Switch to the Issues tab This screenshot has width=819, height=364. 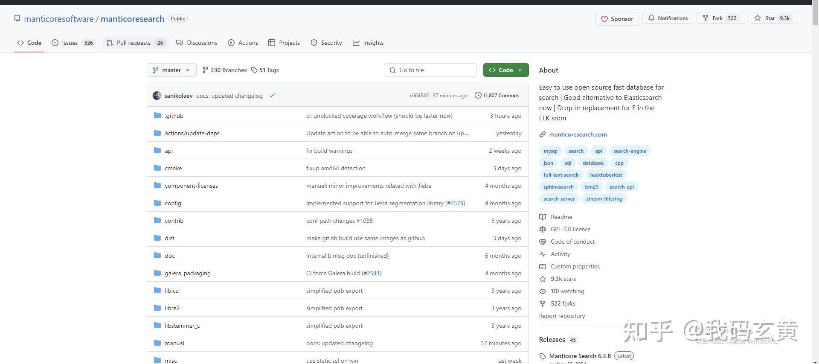[73, 43]
